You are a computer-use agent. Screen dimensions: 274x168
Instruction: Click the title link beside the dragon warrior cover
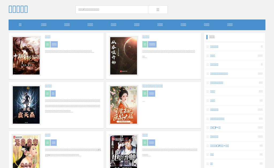pos(48,37)
